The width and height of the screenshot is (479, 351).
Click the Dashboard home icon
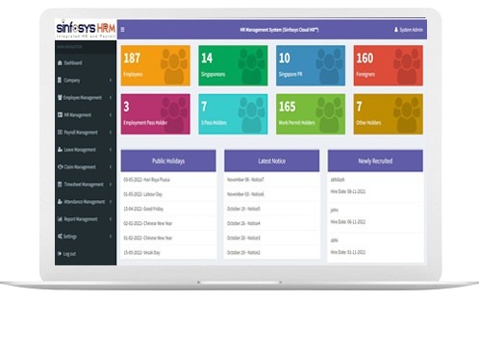coord(60,63)
